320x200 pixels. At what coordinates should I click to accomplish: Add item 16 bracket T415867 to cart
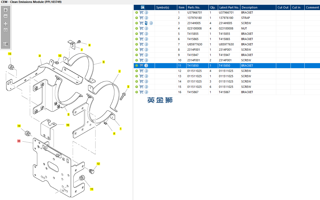[141, 92]
